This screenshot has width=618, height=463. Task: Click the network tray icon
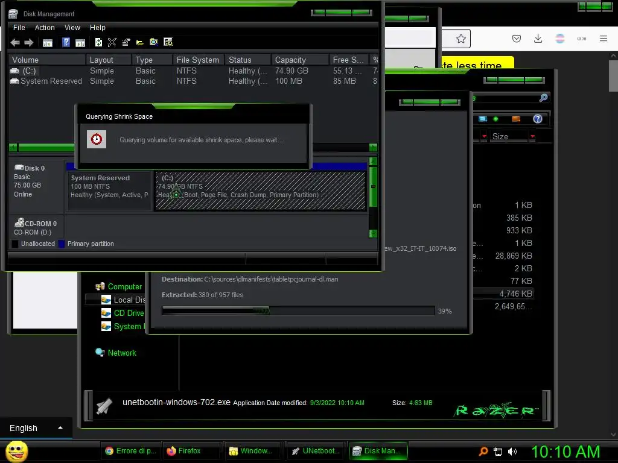pos(498,452)
